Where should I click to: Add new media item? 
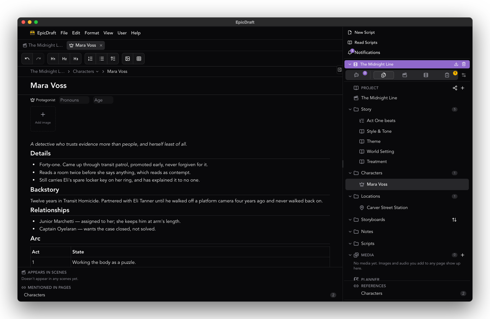pyautogui.click(x=463, y=255)
